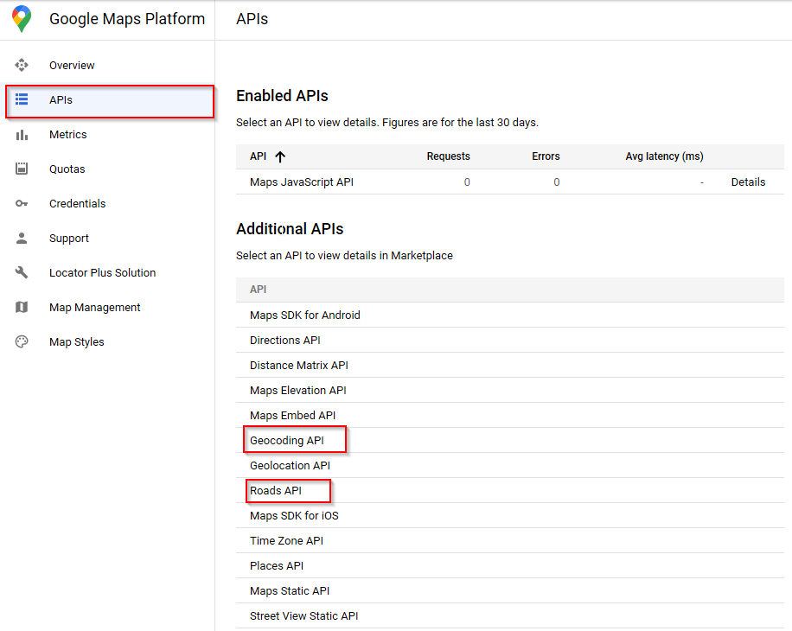
Task: Click Quotas in the sidebar menu
Action: [x=68, y=169]
